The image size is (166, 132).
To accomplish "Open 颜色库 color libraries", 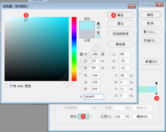I will click(120, 44).
